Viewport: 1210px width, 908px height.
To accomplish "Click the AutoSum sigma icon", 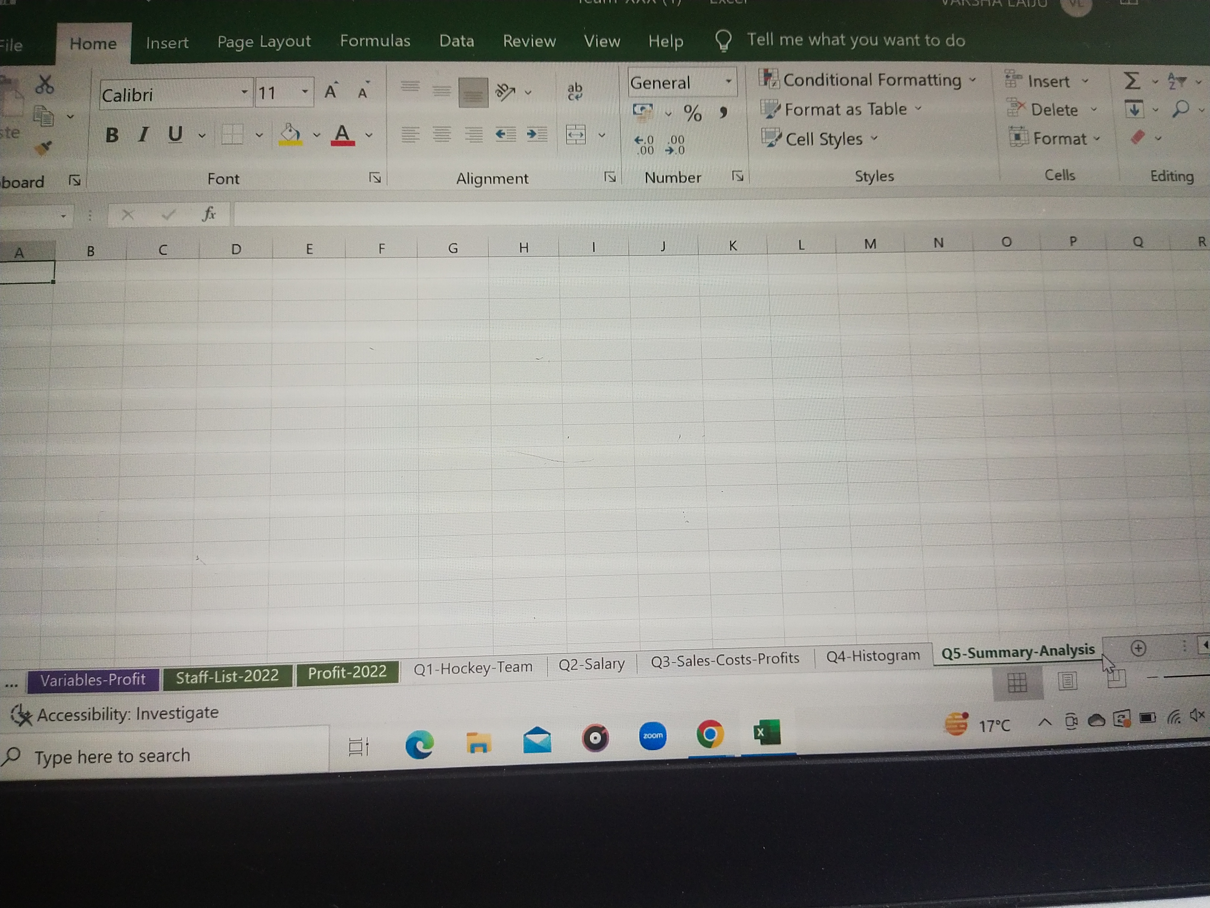I will pos(1132,81).
